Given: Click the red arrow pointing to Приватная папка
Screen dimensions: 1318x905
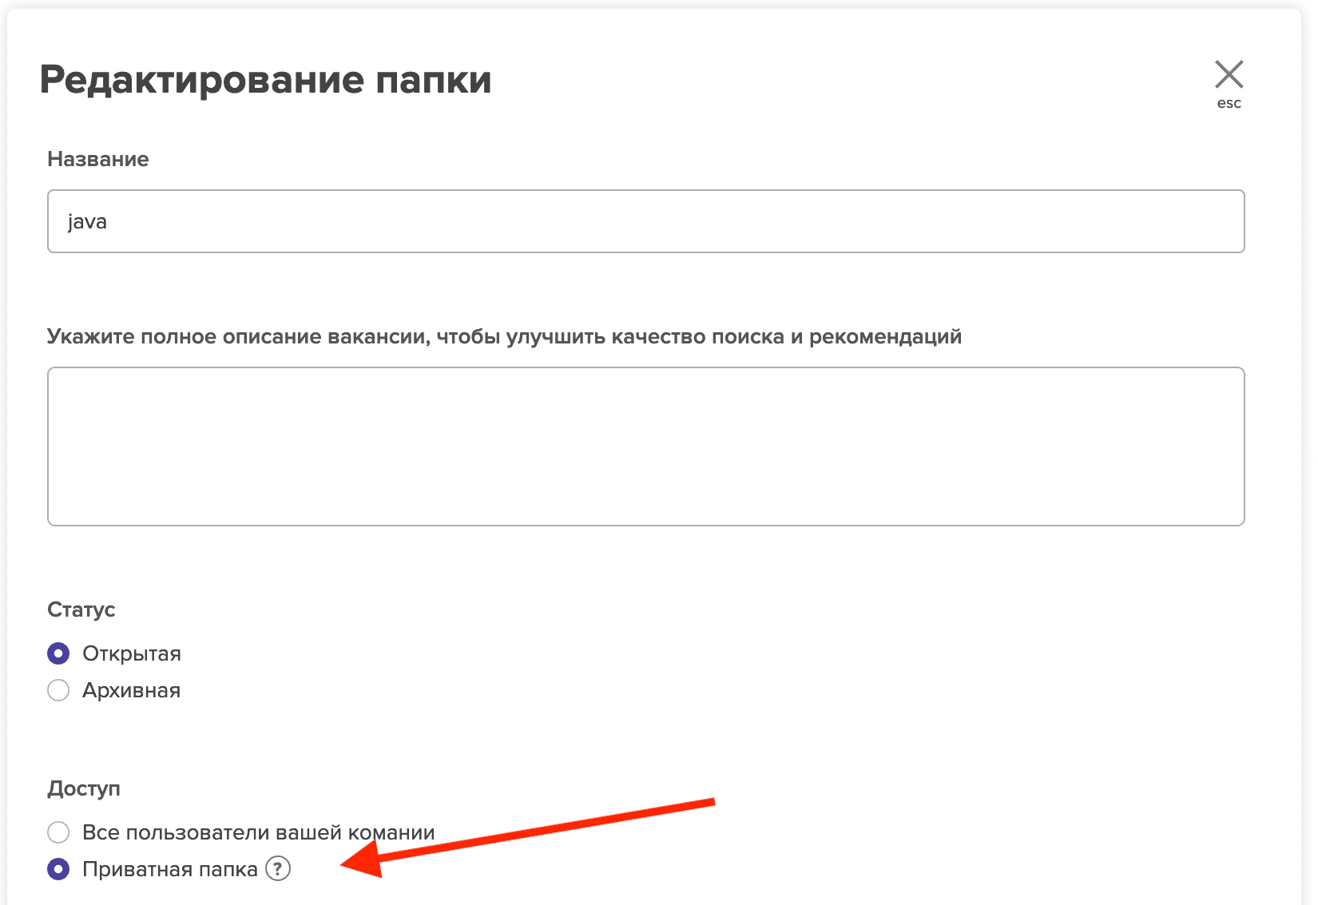Looking at the screenshot, I should pyautogui.click(x=527, y=835).
